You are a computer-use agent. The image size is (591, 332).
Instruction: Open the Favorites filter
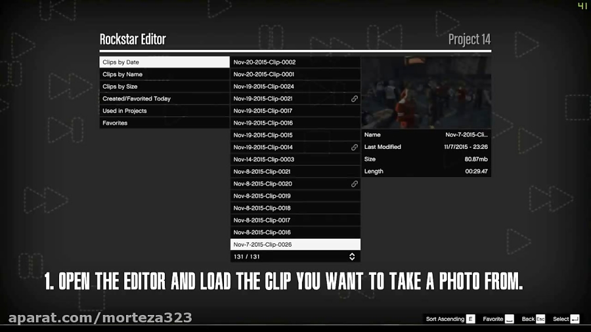click(x=164, y=123)
